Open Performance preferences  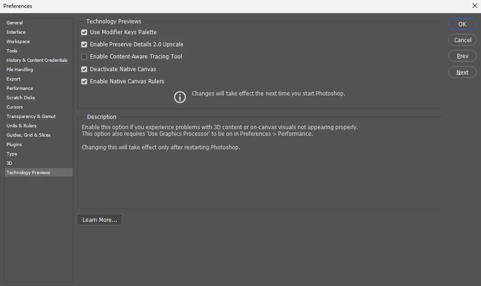pos(38,88)
